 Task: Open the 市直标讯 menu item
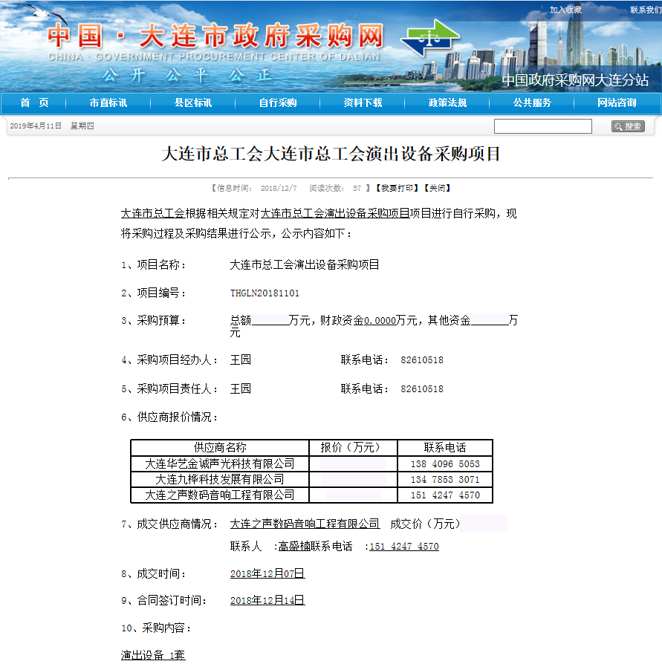pos(108,103)
